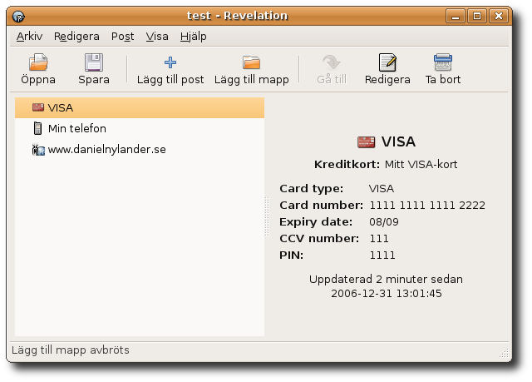The width and height of the screenshot is (532, 382).
Task: Click the CCV number value 111
Action: pos(379,238)
